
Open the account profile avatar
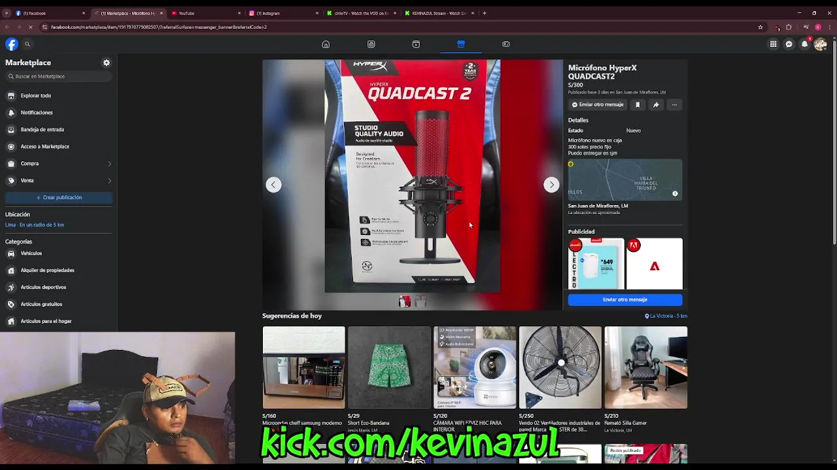point(821,44)
